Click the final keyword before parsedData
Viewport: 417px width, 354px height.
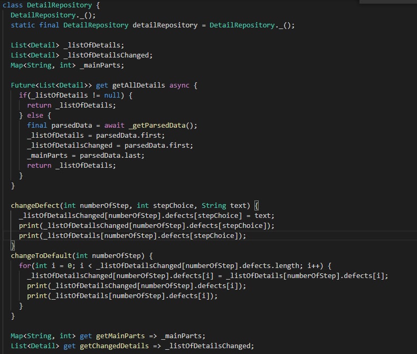(x=37, y=126)
